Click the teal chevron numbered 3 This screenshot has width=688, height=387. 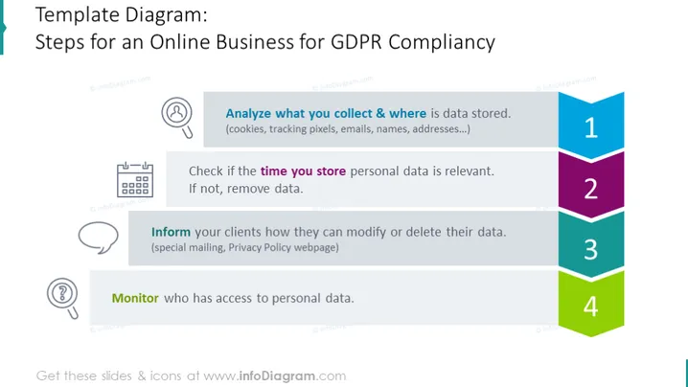tap(591, 246)
